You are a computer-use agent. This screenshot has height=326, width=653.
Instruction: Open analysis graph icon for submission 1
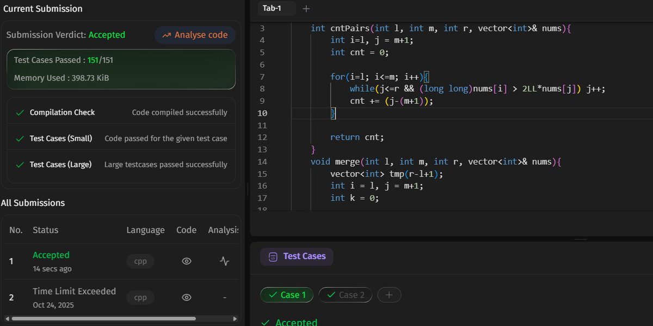pos(224,261)
